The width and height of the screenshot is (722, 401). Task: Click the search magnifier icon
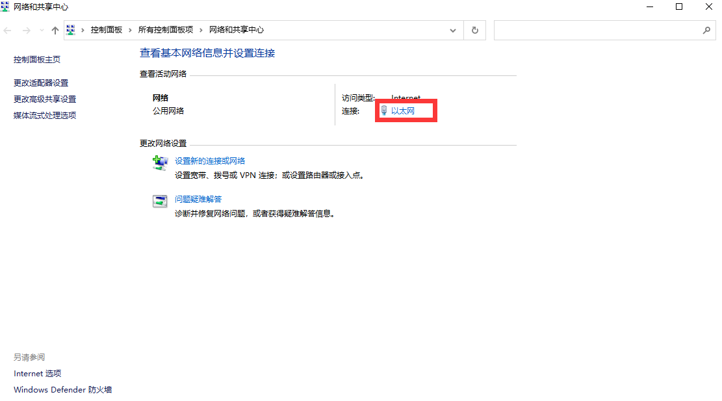click(x=706, y=30)
